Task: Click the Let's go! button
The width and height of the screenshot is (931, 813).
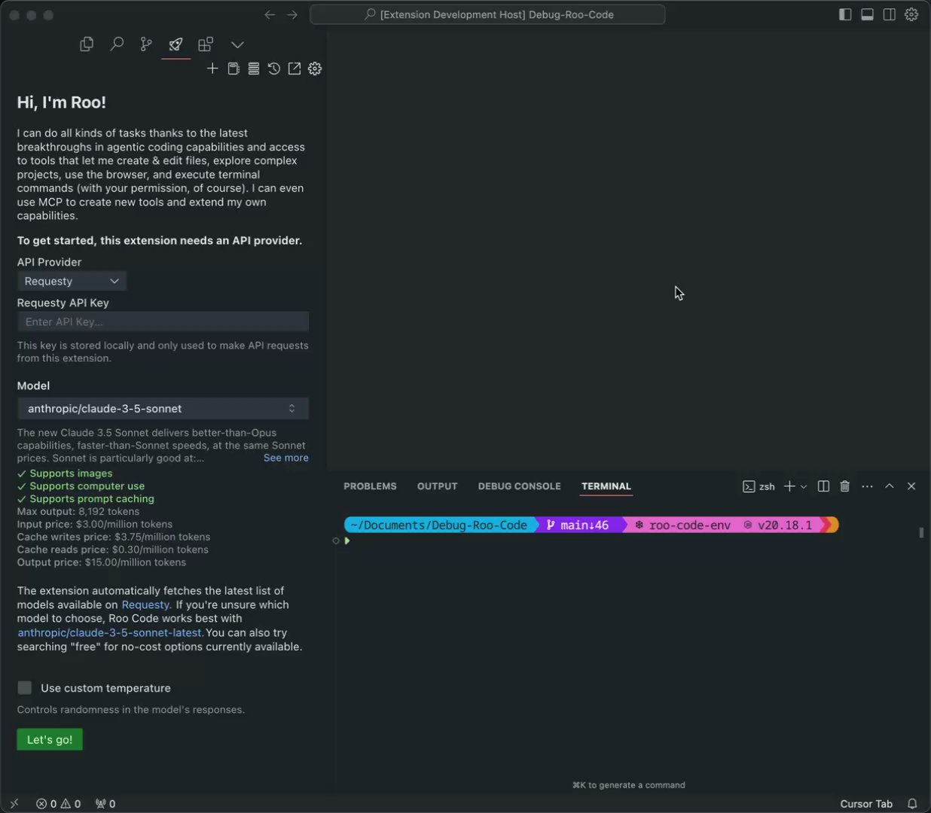Action: click(x=50, y=739)
